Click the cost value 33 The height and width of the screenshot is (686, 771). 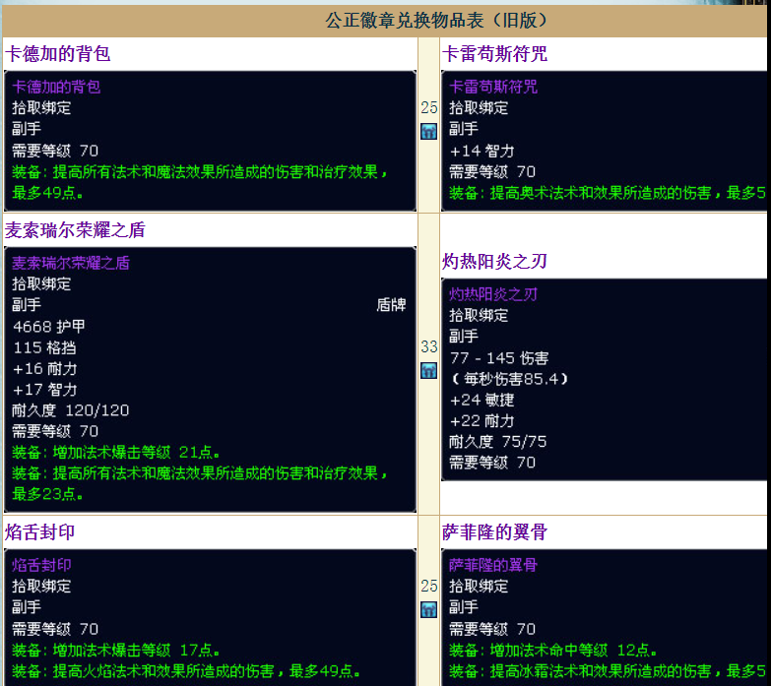[x=428, y=346]
